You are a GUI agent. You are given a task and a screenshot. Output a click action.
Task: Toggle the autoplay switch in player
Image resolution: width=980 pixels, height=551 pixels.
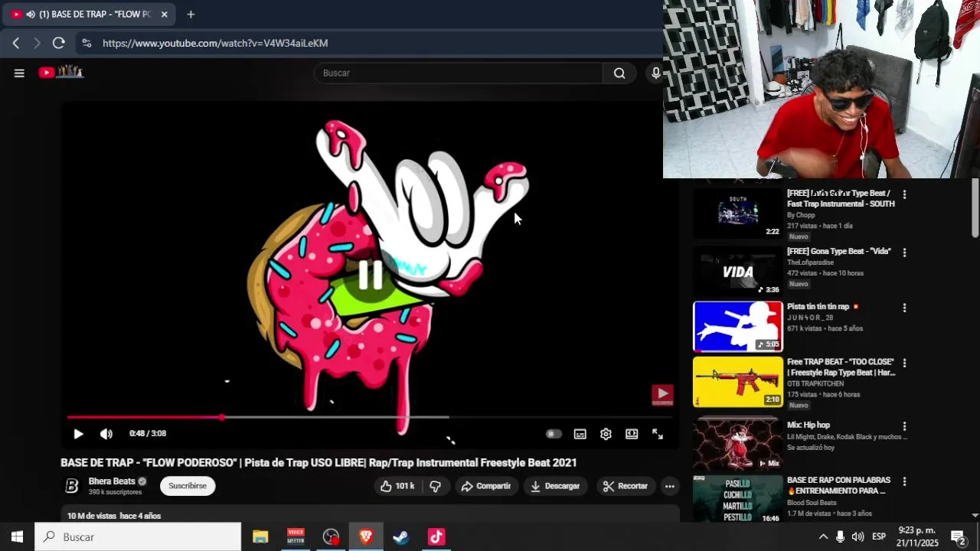tap(553, 434)
